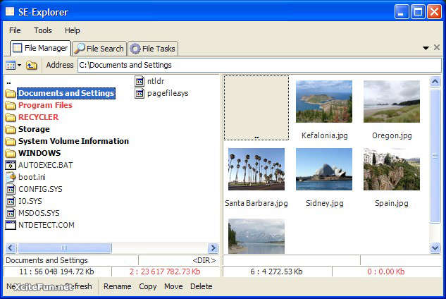
Task: Click the AUTOEXEC.BAT file icon
Action: coord(11,165)
